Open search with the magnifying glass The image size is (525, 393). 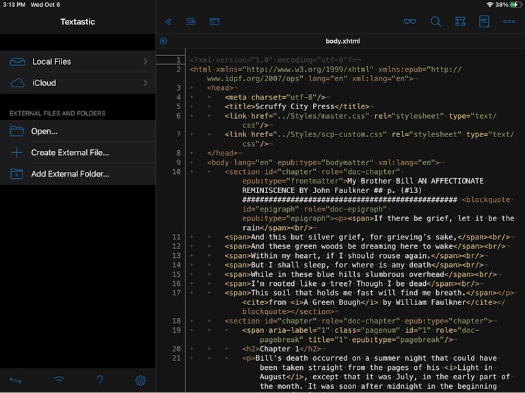click(435, 22)
